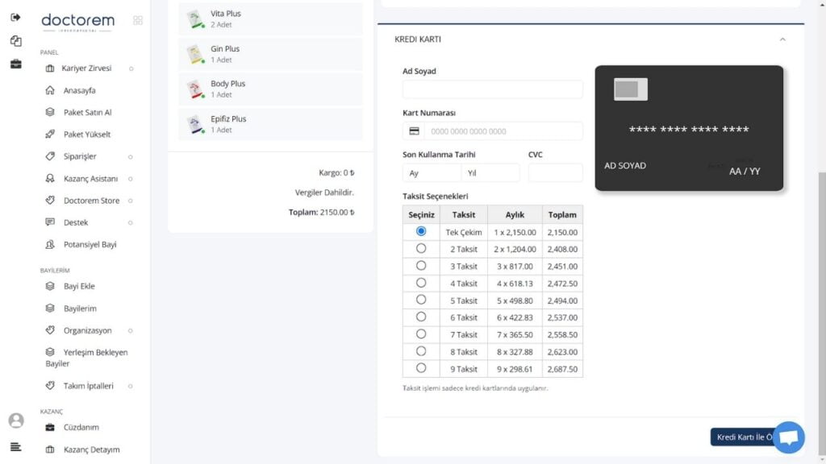
Task: Collapse the Kredi Kartı section chevron
Action: click(x=782, y=39)
